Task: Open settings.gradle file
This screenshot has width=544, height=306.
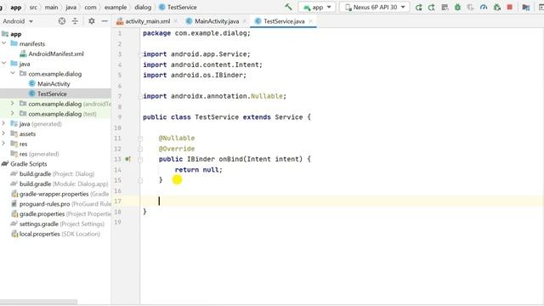Action: 39,224
